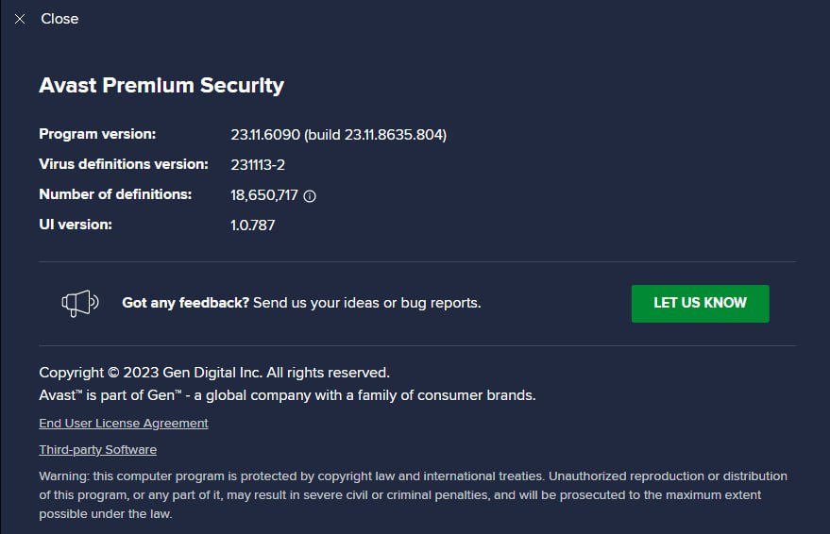The height and width of the screenshot is (534, 830).
Task: Click the Close text label
Action: pyautogui.click(x=59, y=19)
